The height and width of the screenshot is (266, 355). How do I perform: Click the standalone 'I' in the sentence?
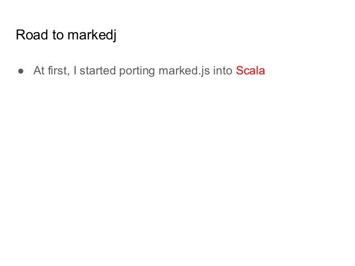tap(76, 72)
